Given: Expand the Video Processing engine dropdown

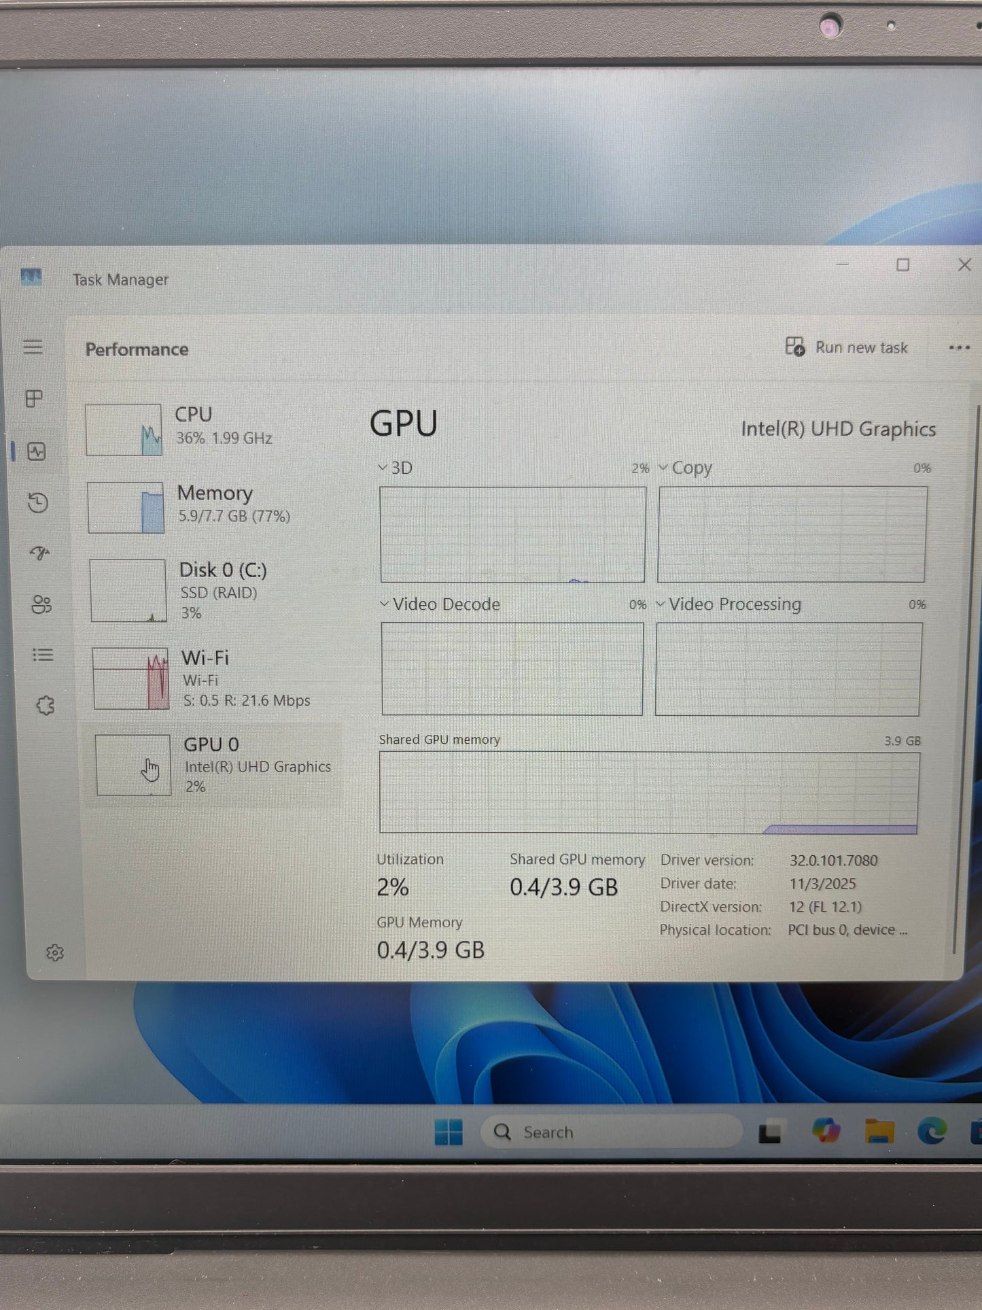Looking at the screenshot, I should click(660, 604).
